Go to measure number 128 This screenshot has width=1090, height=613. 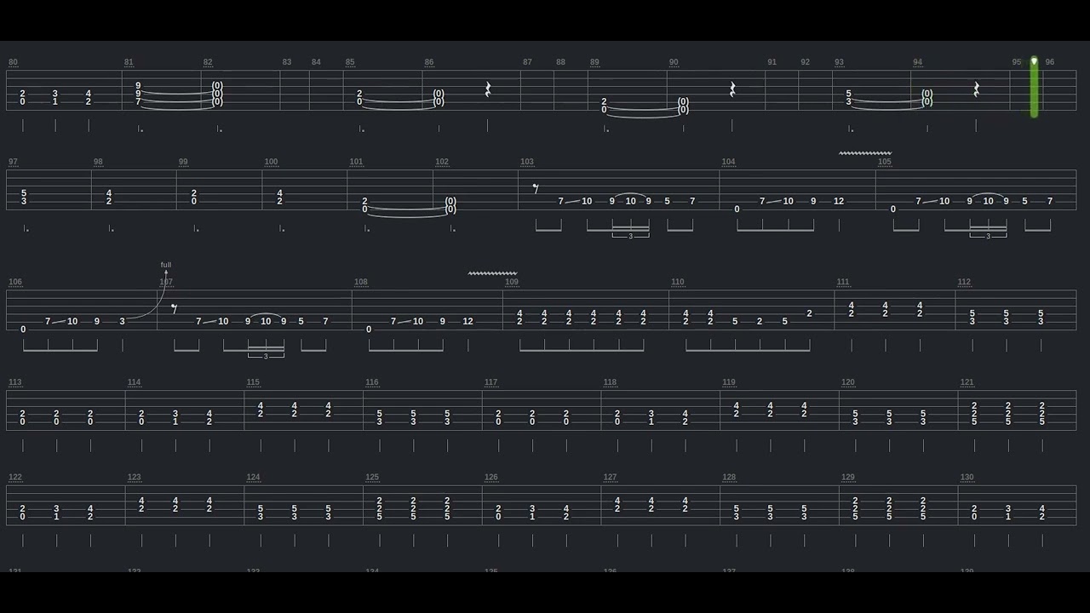(729, 478)
